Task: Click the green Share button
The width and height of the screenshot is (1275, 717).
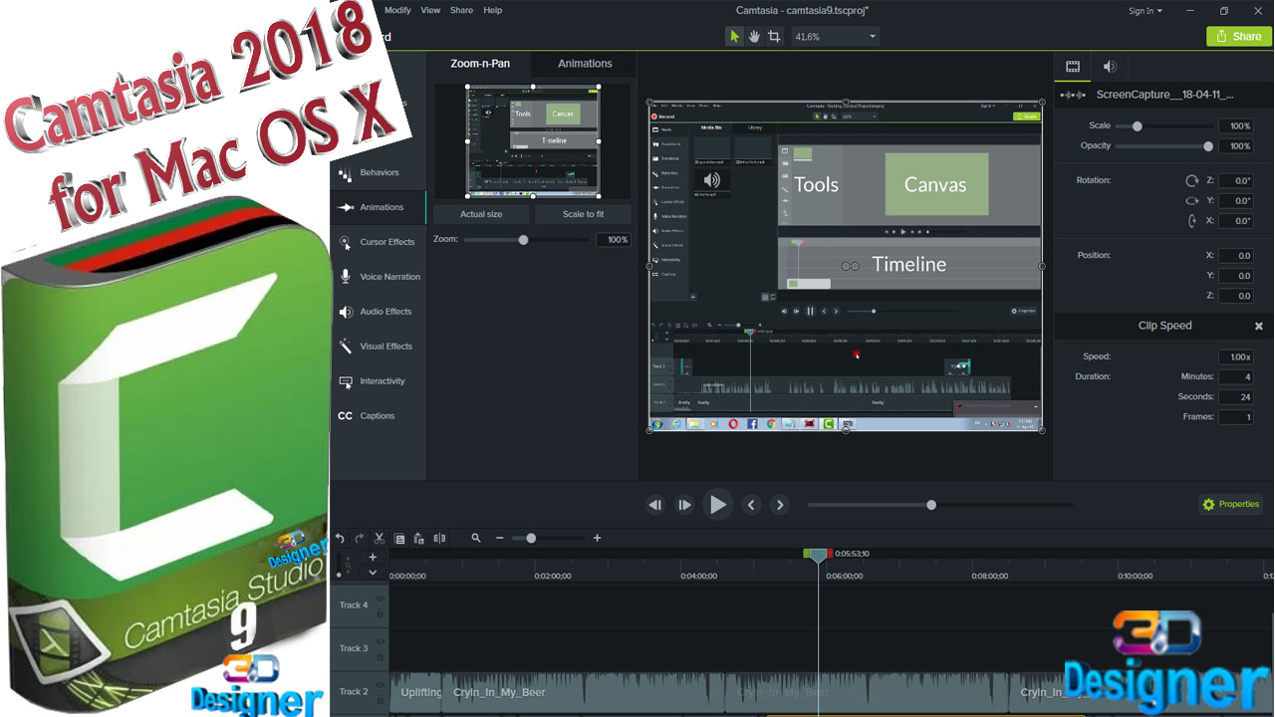Action: tap(1238, 36)
